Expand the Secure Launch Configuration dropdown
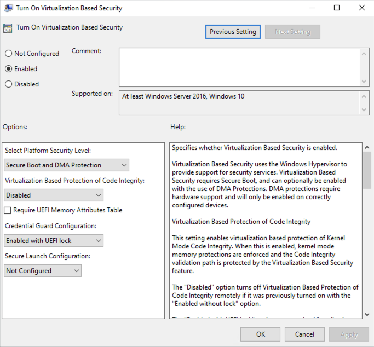The width and height of the screenshot is (374, 347). tap(42, 271)
